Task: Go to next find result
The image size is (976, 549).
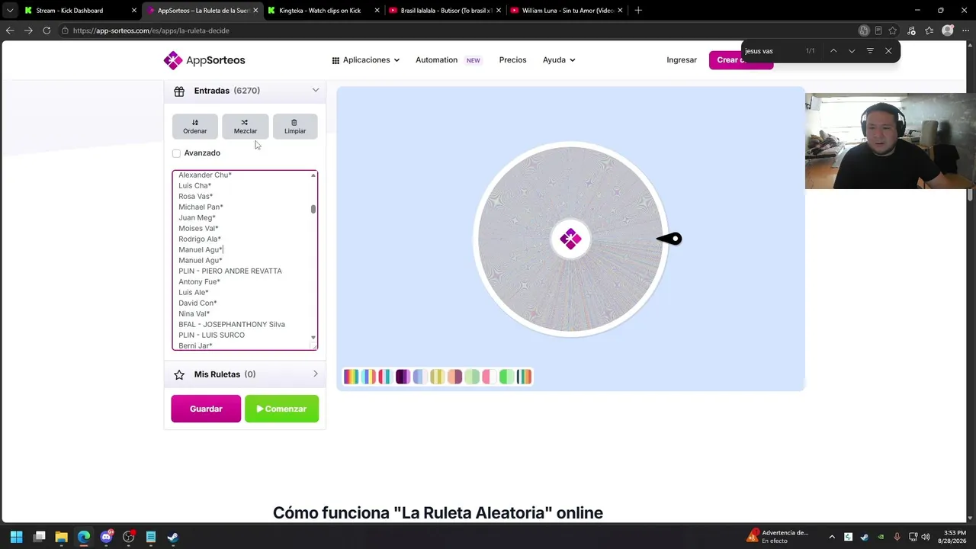Action: pos(852,51)
